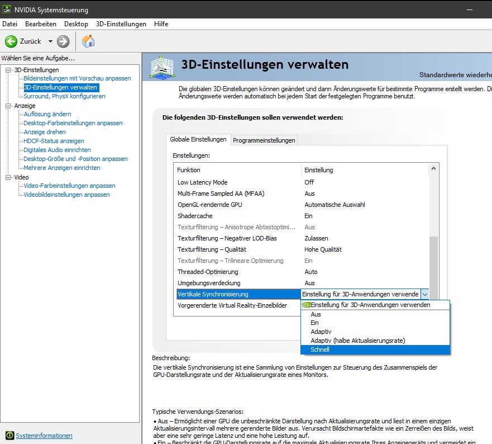Open Desktop-Größe und -Position anpassen
The width and height of the screenshot is (492, 444).
click(x=75, y=159)
